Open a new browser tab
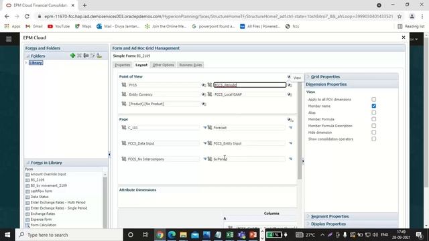 [84, 5]
